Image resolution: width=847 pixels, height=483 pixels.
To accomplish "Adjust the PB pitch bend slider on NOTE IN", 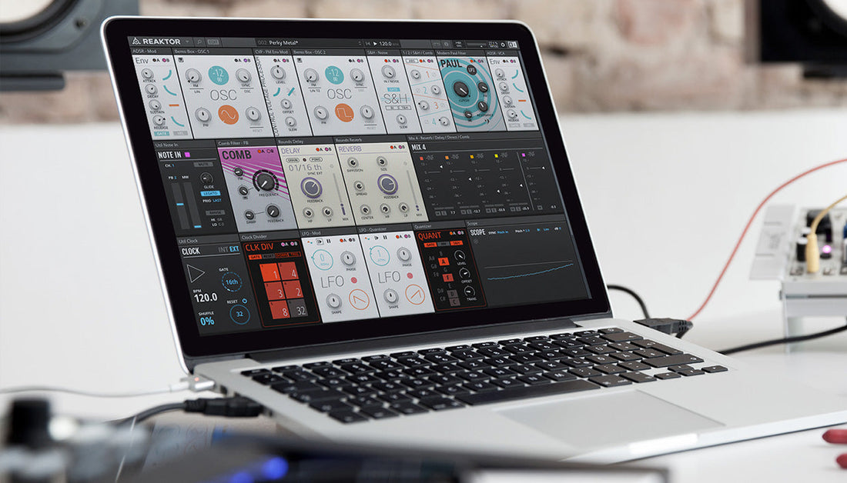I will click(179, 205).
